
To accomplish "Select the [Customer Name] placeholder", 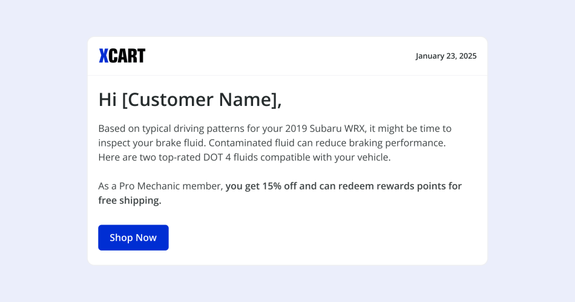I will pos(202,99).
